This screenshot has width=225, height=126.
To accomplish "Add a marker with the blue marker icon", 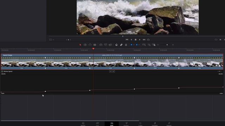I will (137, 45).
